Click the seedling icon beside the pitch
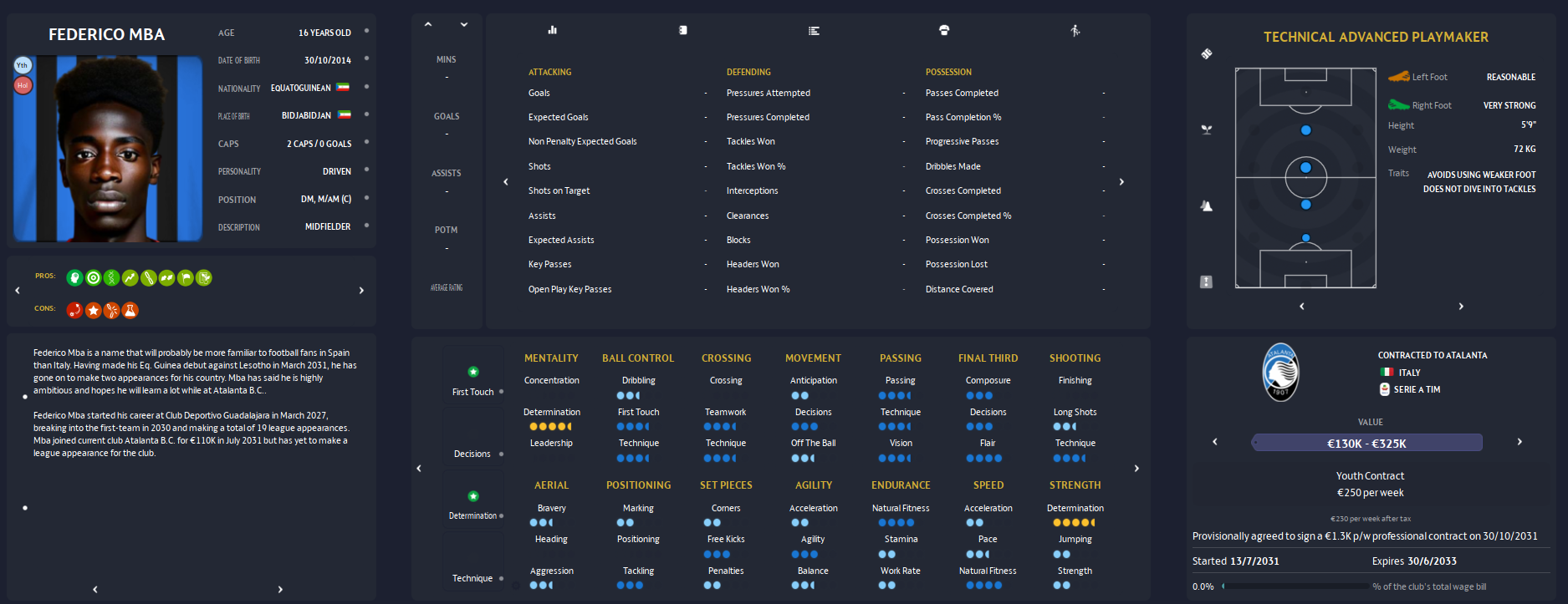This screenshot has width=1568, height=604. point(1207,129)
